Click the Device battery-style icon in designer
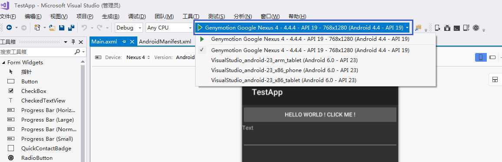 pos(98,57)
